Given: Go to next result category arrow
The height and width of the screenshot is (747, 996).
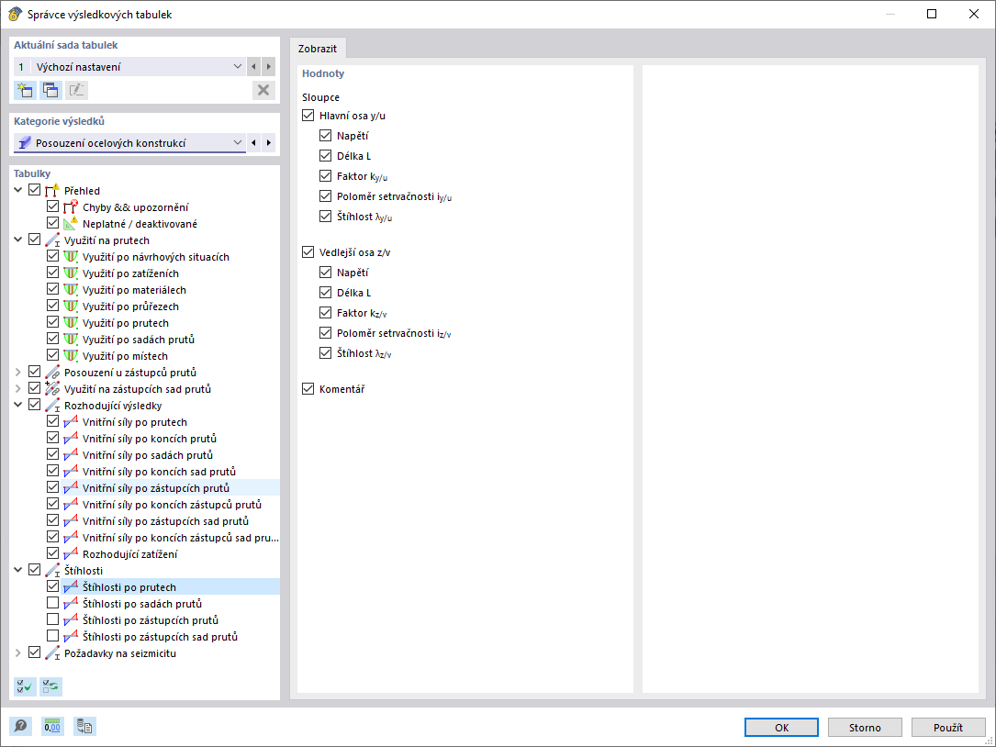Looking at the screenshot, I should click(269, 143).
